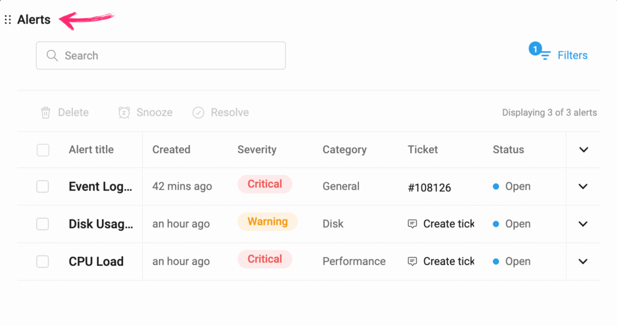Viewport: 617px width, 326px height.
Task: Click the magnifying glass search icon
Action: click(x=52, y=55)
